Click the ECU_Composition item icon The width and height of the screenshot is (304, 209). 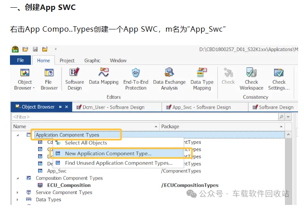(40, 185)
